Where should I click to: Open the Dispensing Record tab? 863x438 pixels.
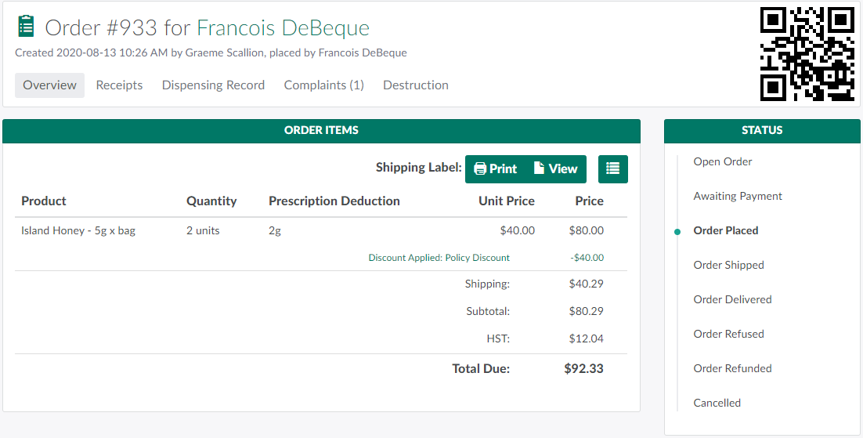coord(213,85)
